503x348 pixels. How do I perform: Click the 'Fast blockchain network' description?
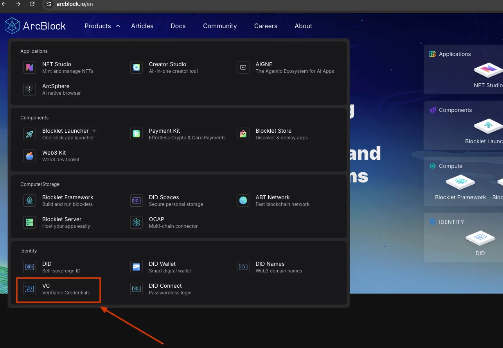coord(282,204)
